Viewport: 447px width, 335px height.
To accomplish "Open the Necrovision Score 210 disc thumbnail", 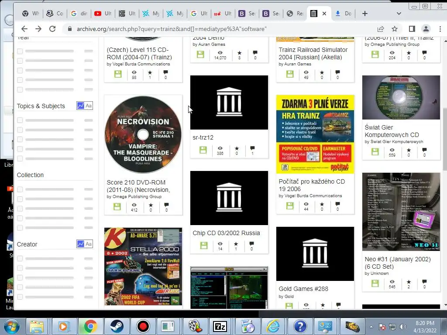I will click(143, 134).
